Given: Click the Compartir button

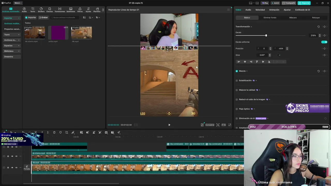Looking at the screenshot, I should tap(289, 3).
